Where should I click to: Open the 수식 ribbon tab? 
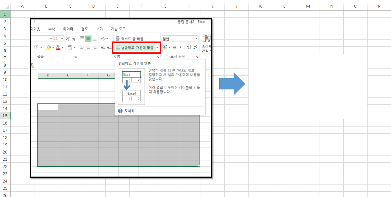[52, 29]
